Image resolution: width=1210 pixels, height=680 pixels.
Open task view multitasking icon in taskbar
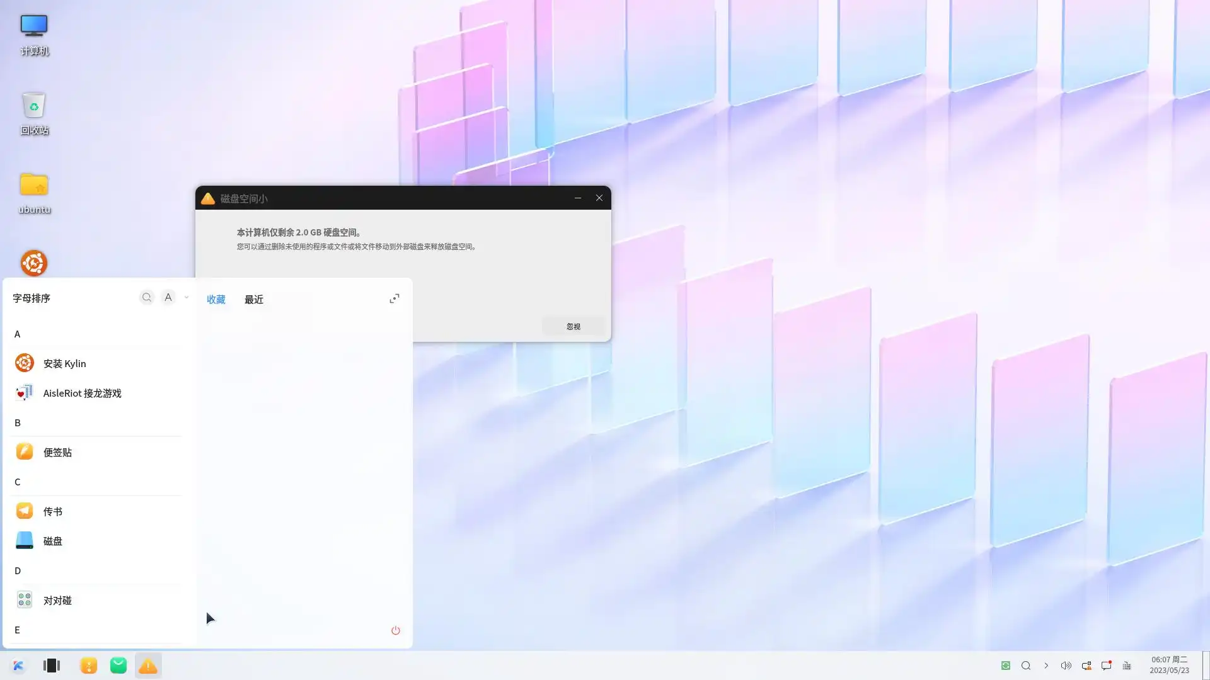pos(52,666)
